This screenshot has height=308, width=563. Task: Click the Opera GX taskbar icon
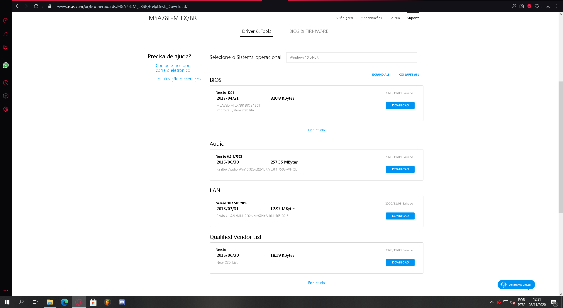79,302
